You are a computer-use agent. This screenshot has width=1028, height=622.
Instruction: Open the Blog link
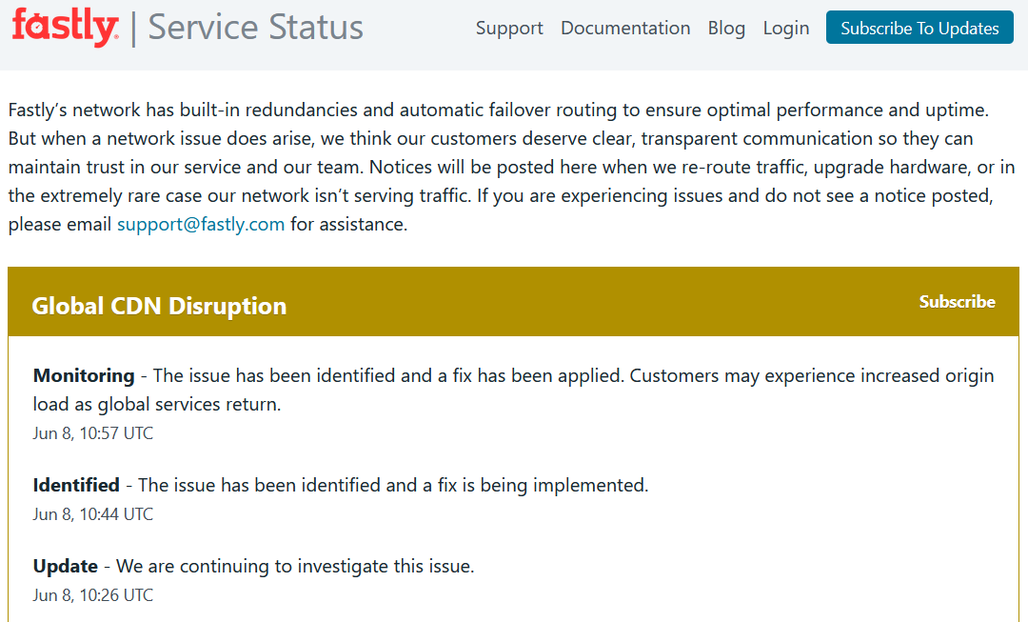[726, 29]
